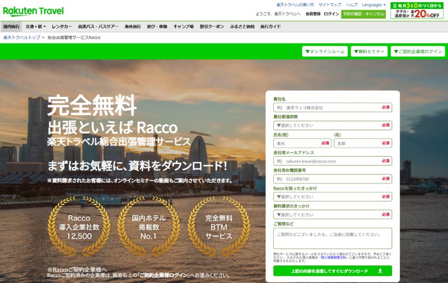
Task: Select the 海外旅行 navigation item
Action: [x=133, y=26]
